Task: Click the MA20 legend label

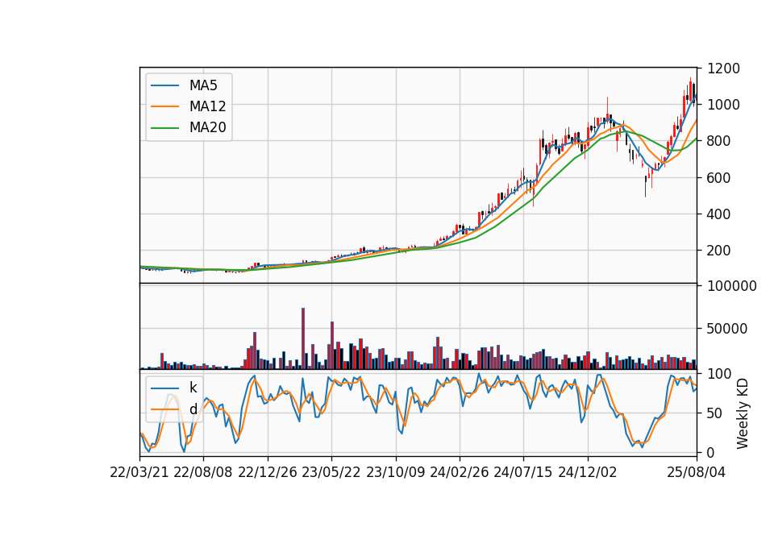Action: point(207,127)
